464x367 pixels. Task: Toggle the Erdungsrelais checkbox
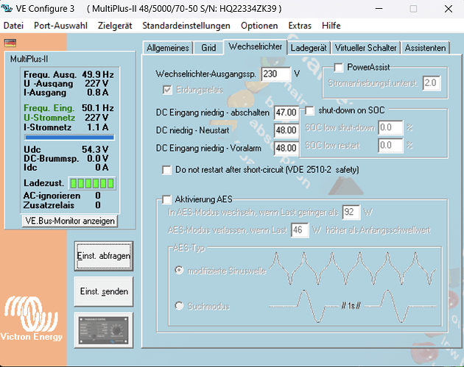click(167, 90)
